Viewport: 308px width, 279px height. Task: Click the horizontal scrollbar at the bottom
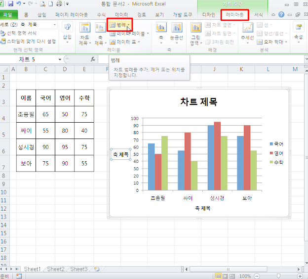(228, 269)
